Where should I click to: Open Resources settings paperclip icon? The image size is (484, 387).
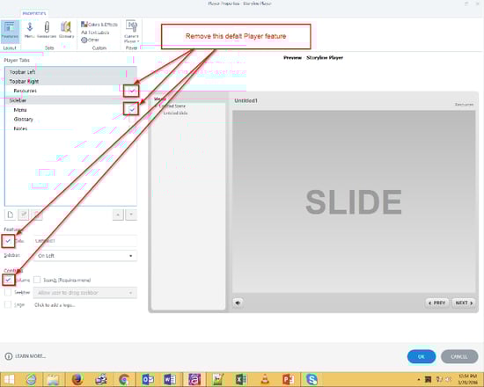[x=47, y=30]
